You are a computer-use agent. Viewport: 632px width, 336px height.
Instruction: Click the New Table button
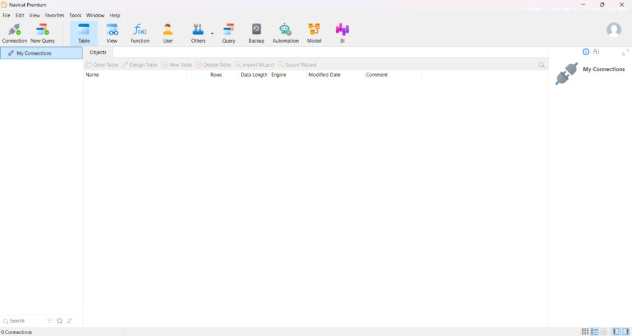coord(177,64)
